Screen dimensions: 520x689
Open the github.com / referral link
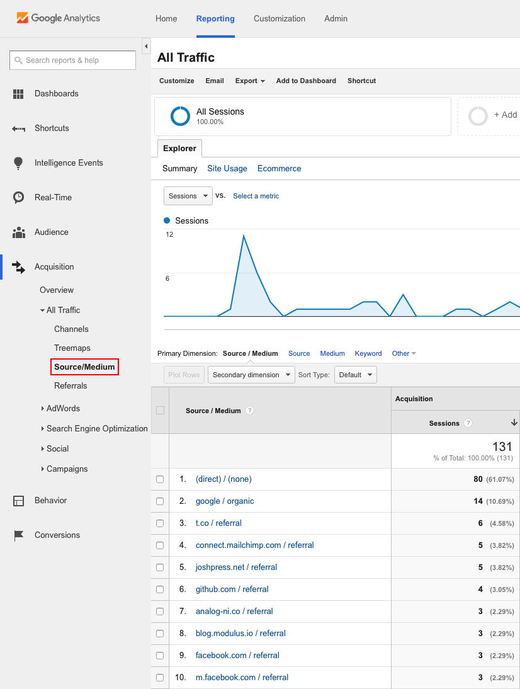pos(232,589)
